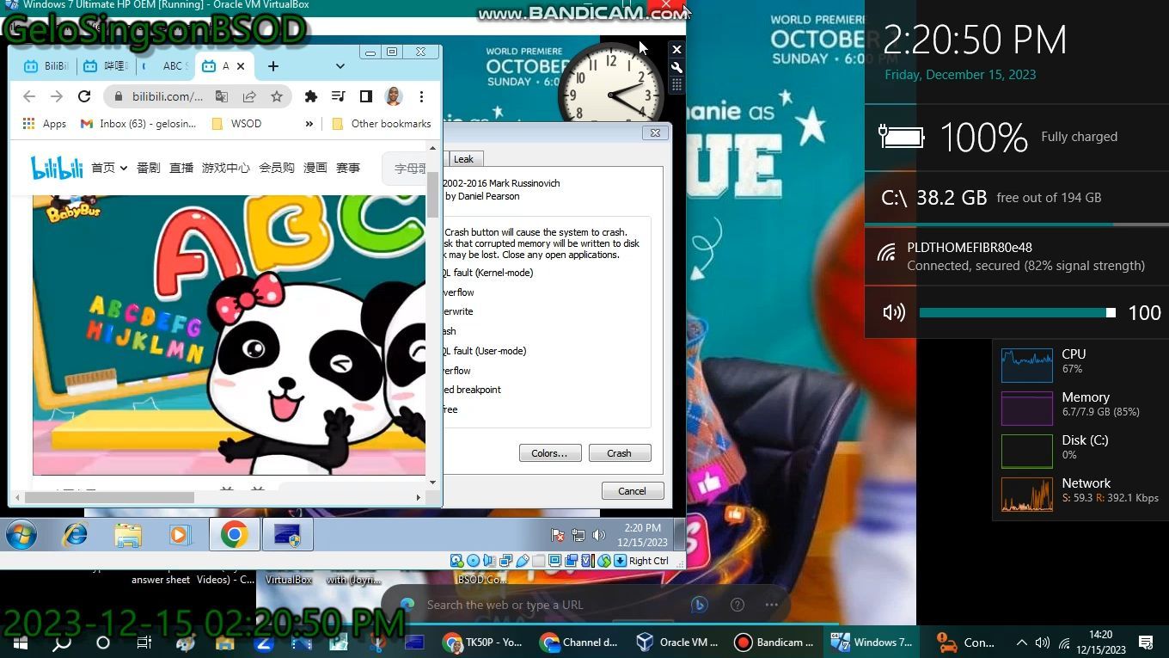Click the Chrome address bar URL
Image resolution: width=1169 pixels, height=658 pixels.
tap(168, 96)
